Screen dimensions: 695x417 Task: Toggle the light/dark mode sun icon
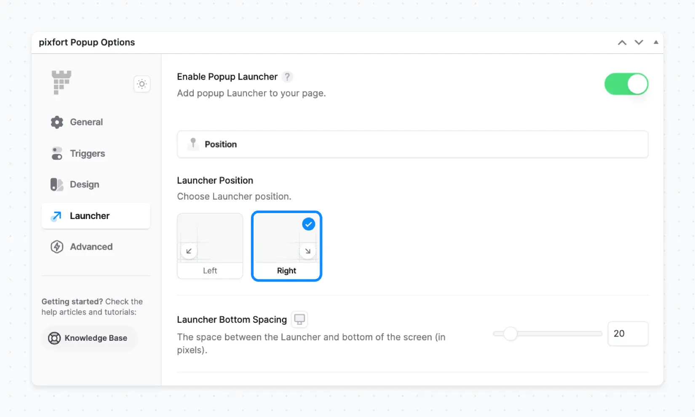pos(142,84)
